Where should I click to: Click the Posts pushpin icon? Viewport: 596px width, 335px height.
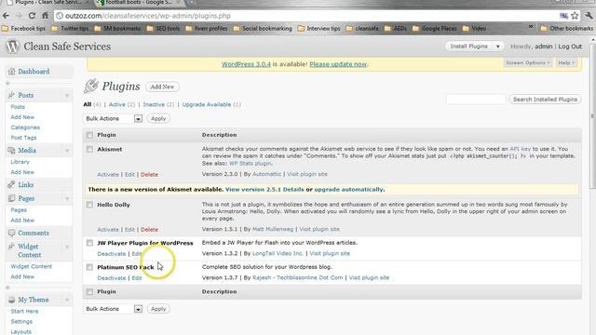tap(11, 95)
